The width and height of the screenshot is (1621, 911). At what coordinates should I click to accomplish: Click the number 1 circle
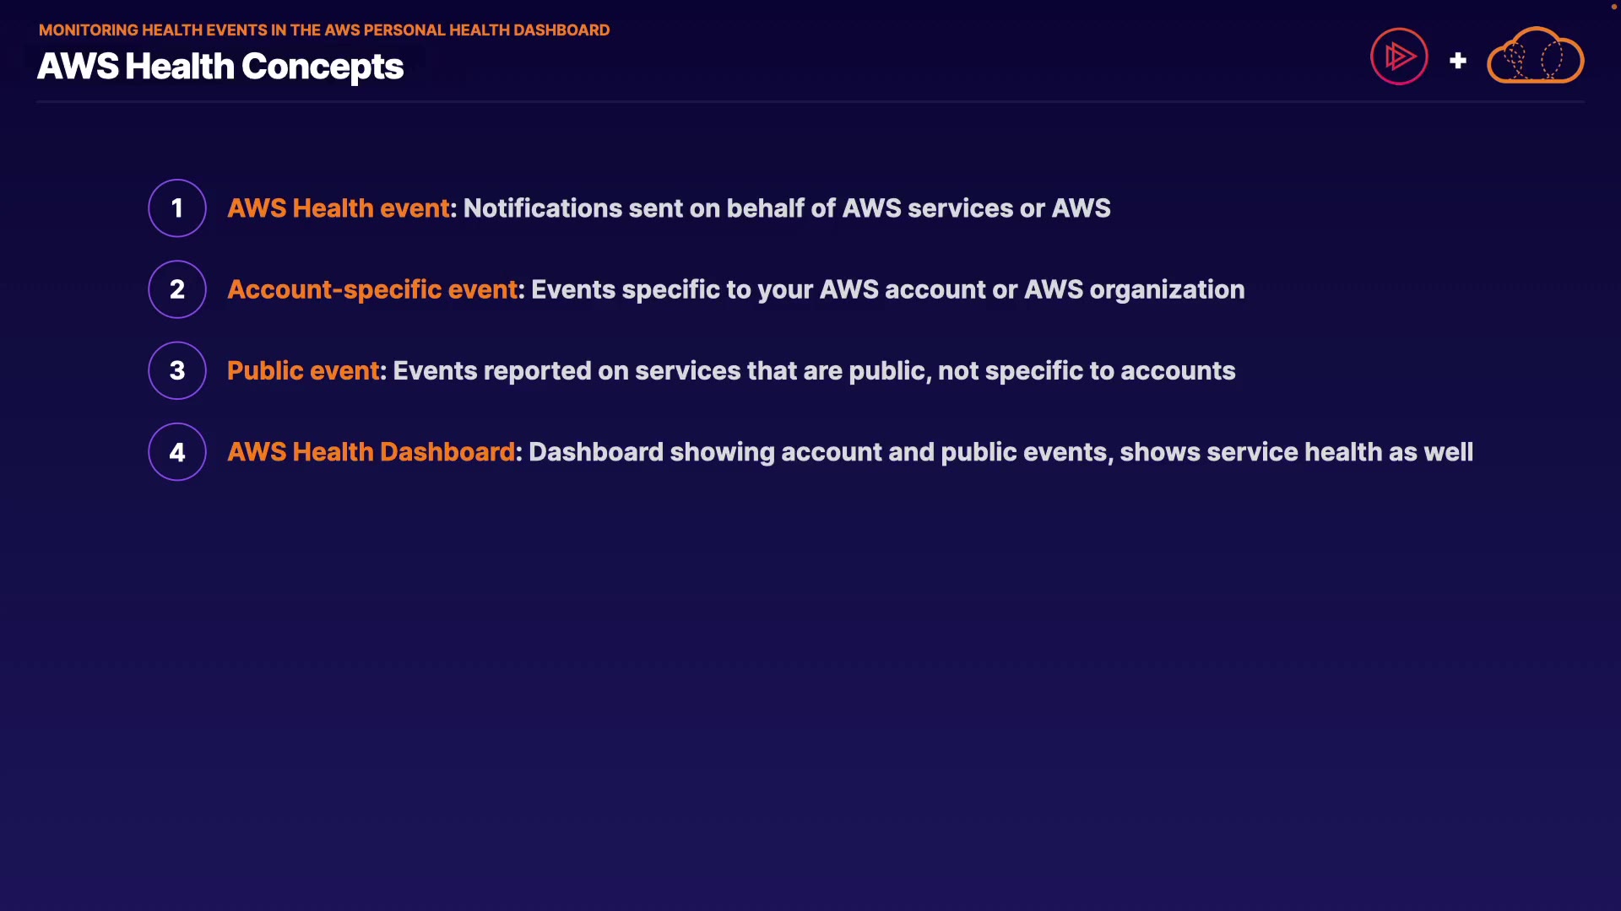point(177,208)
